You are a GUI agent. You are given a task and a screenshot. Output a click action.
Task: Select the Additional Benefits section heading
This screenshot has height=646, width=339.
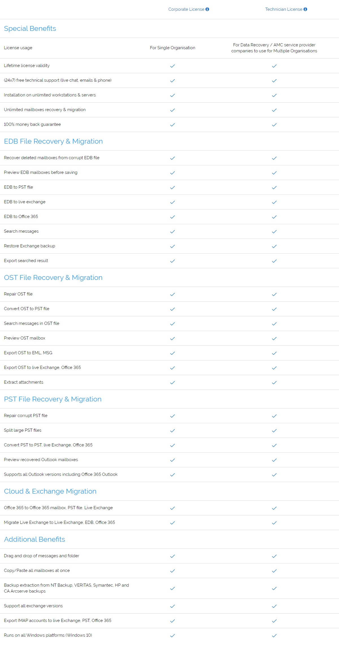(x=34, y=539)
